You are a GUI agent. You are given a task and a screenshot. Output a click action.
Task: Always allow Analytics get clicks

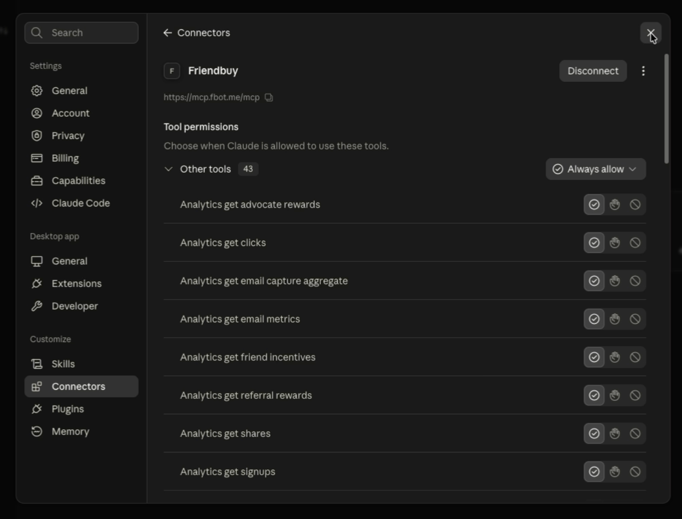(x=594, y=243)
